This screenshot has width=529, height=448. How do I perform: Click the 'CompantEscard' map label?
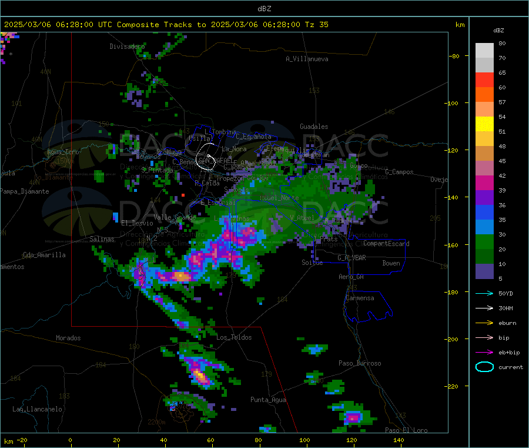pyautogui.click(x=386, y=243)
